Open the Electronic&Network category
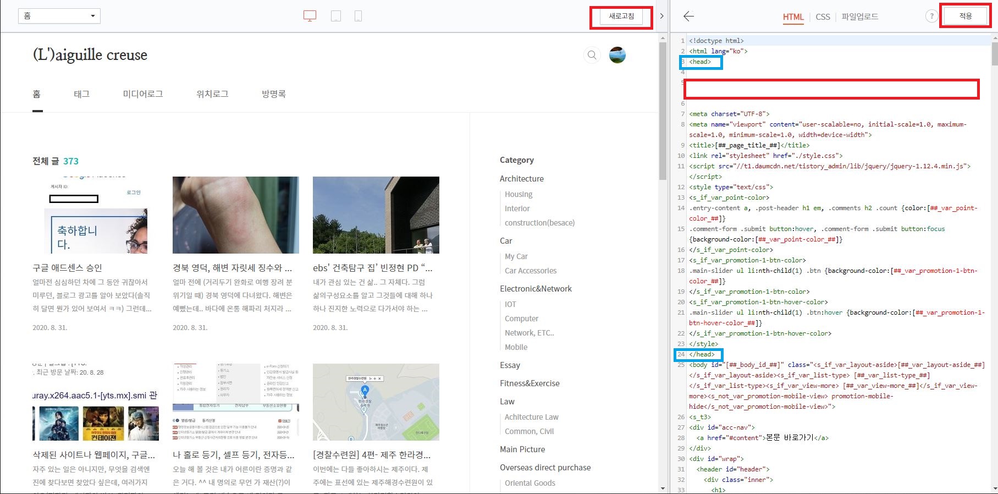The width and height of the screenshot is (998, 494). click(536, 289)
